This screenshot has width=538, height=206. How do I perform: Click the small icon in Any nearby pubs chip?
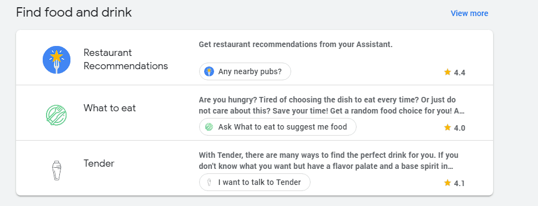click(209, 71)
